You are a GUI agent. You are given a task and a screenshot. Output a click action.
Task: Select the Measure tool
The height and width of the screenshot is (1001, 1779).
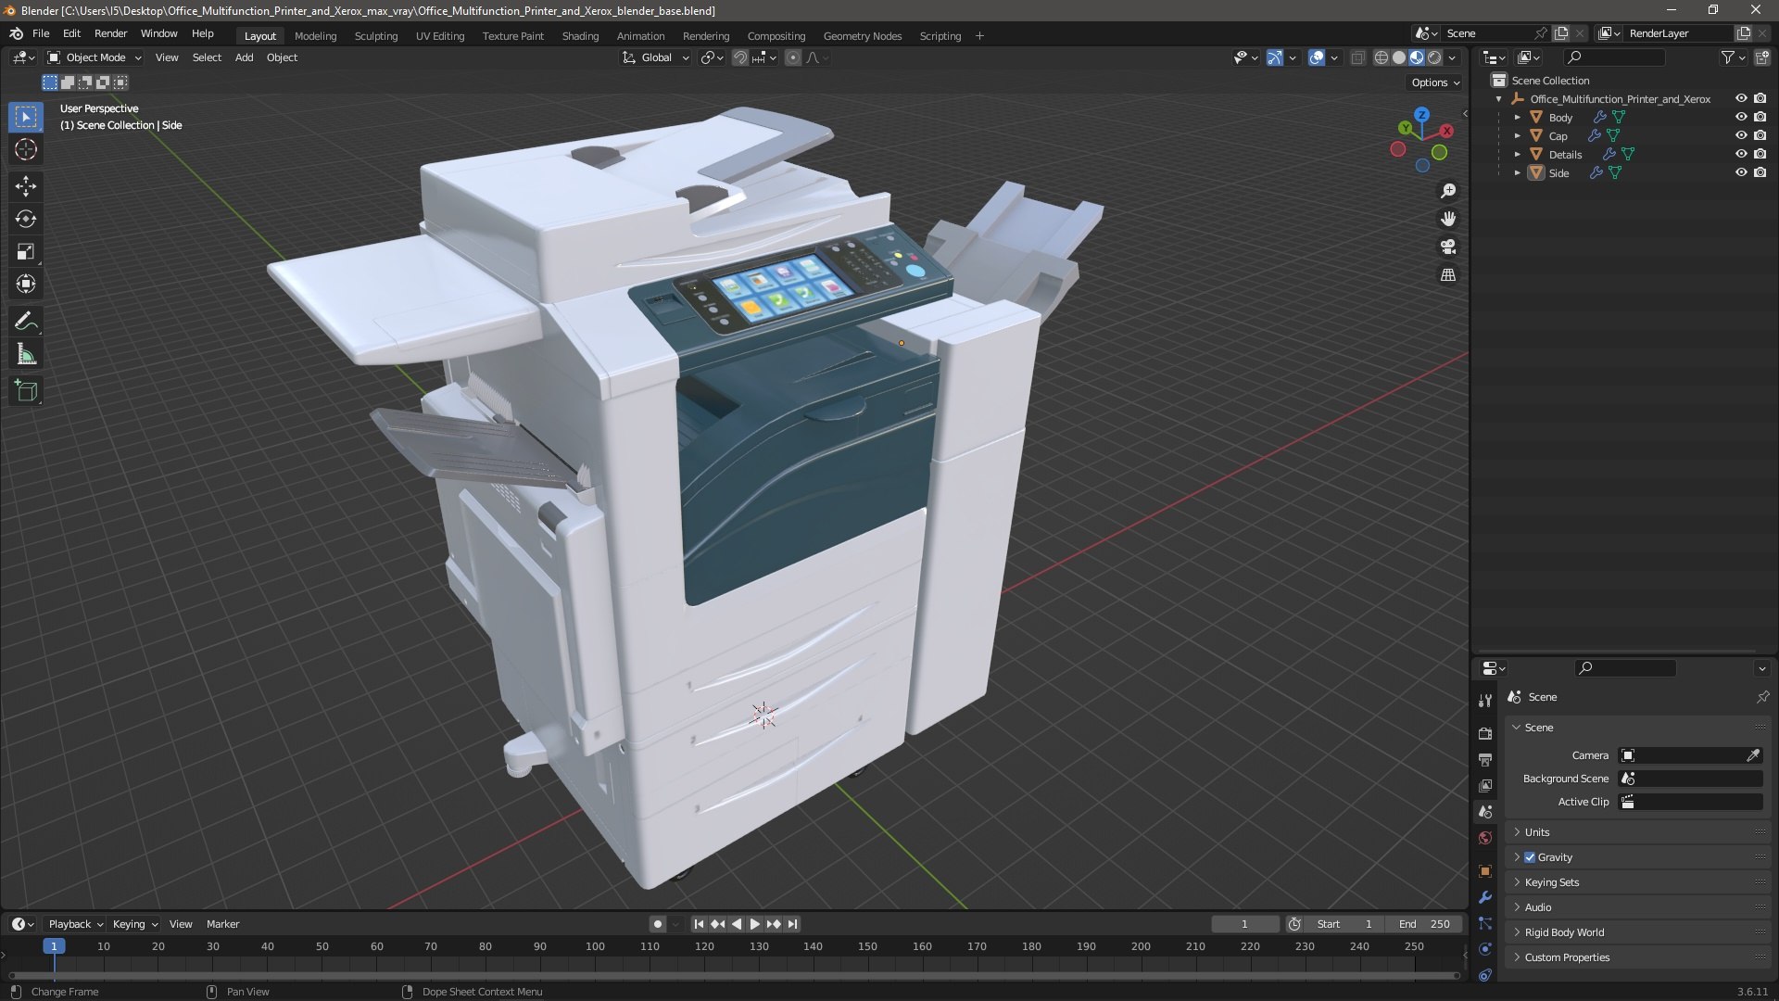[x=26, y=354]
